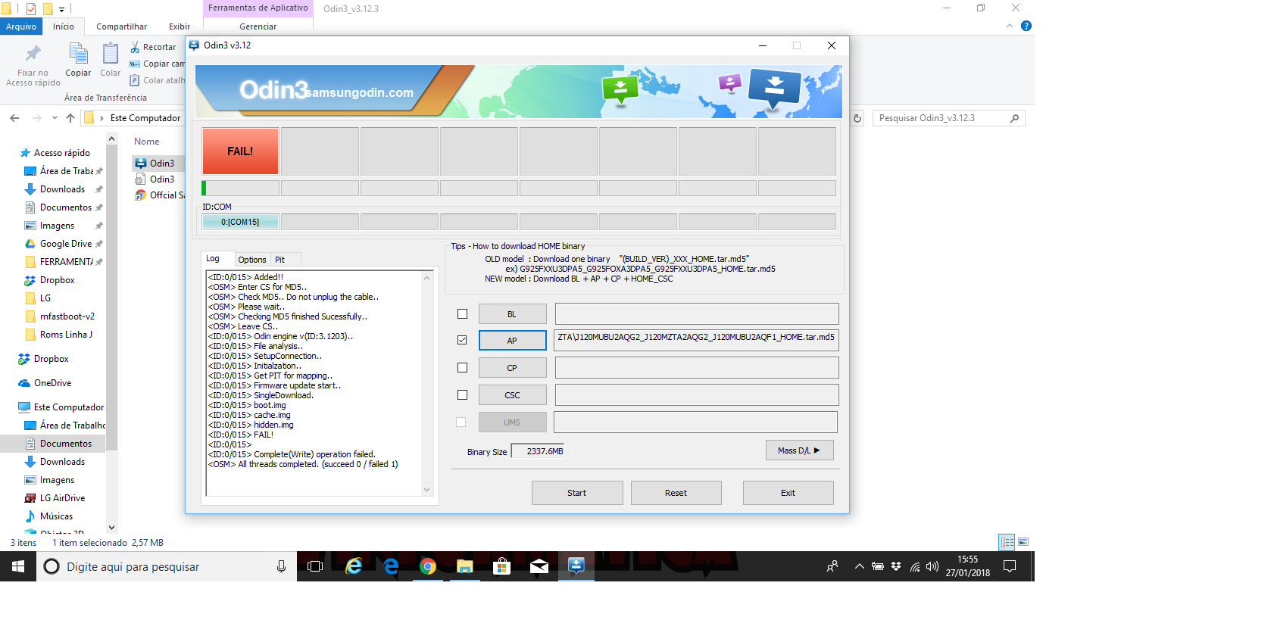The image size is (1274, 642).
Task: Click the BL file button
Action: pyautogui.click(x=512, y=314)
